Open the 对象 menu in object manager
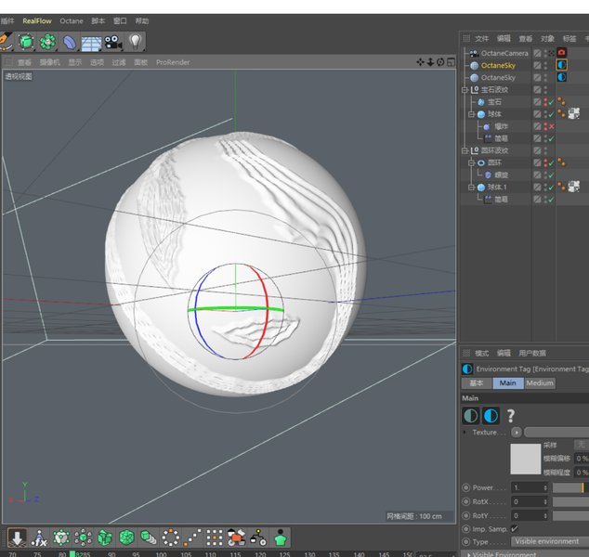 547,38
